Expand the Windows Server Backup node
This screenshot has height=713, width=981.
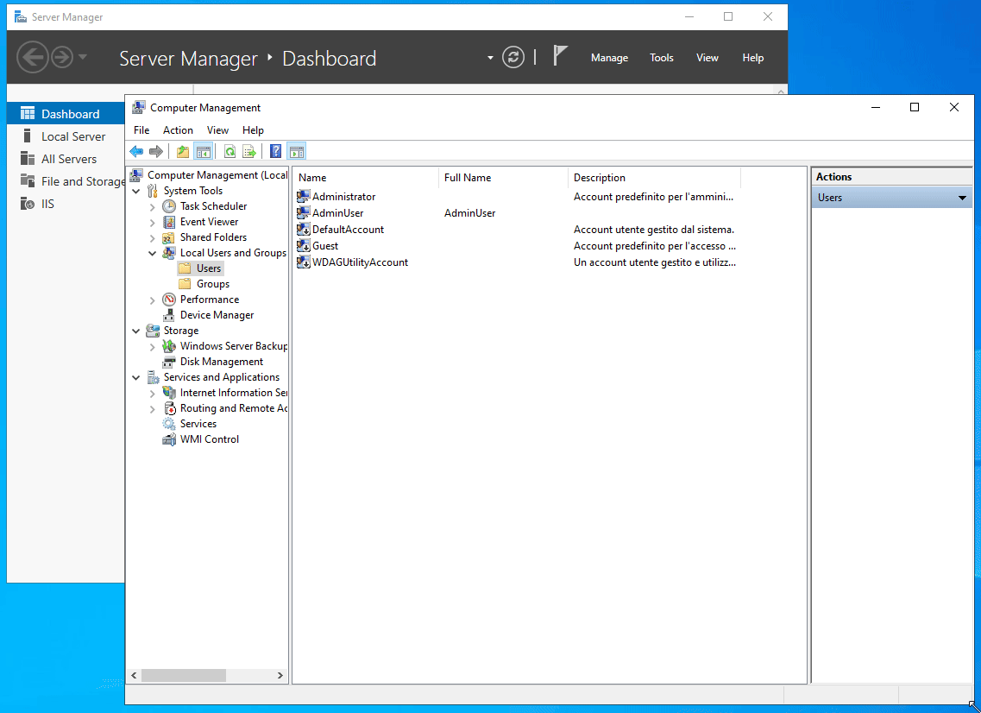(x=153, y=347)
